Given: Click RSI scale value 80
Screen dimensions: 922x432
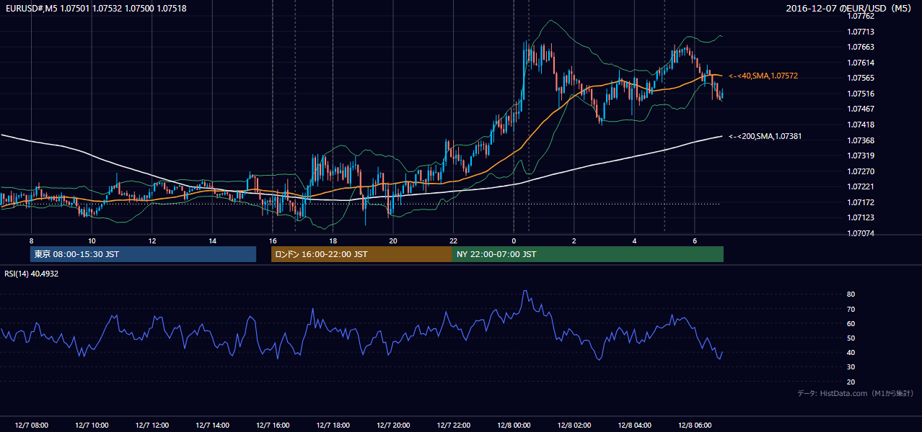Looking at the screenshot, I should [851, 294].
